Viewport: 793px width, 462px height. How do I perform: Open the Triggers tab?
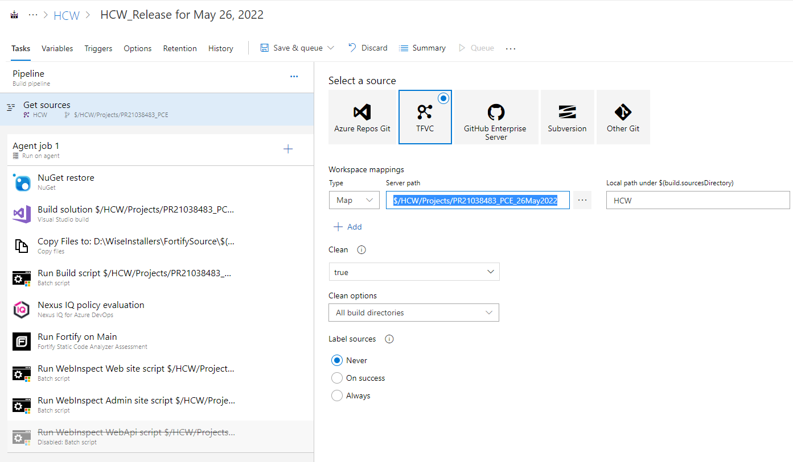pos(98,48)
